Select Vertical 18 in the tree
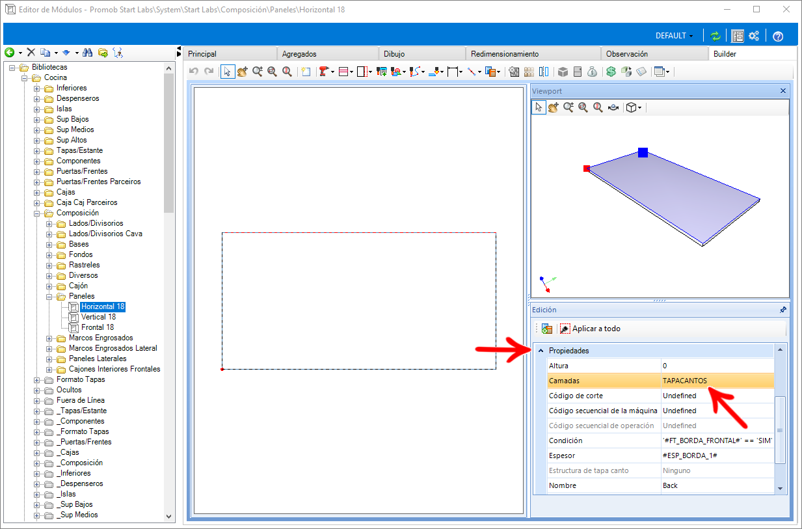This screenshot has height=529, width=802. tap(98, 317)
